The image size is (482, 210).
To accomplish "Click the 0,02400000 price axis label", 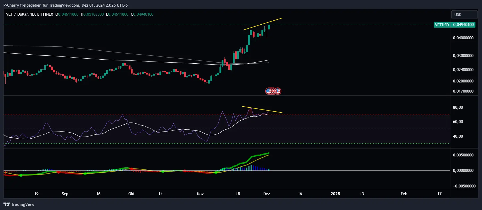I will pos(463,70).
